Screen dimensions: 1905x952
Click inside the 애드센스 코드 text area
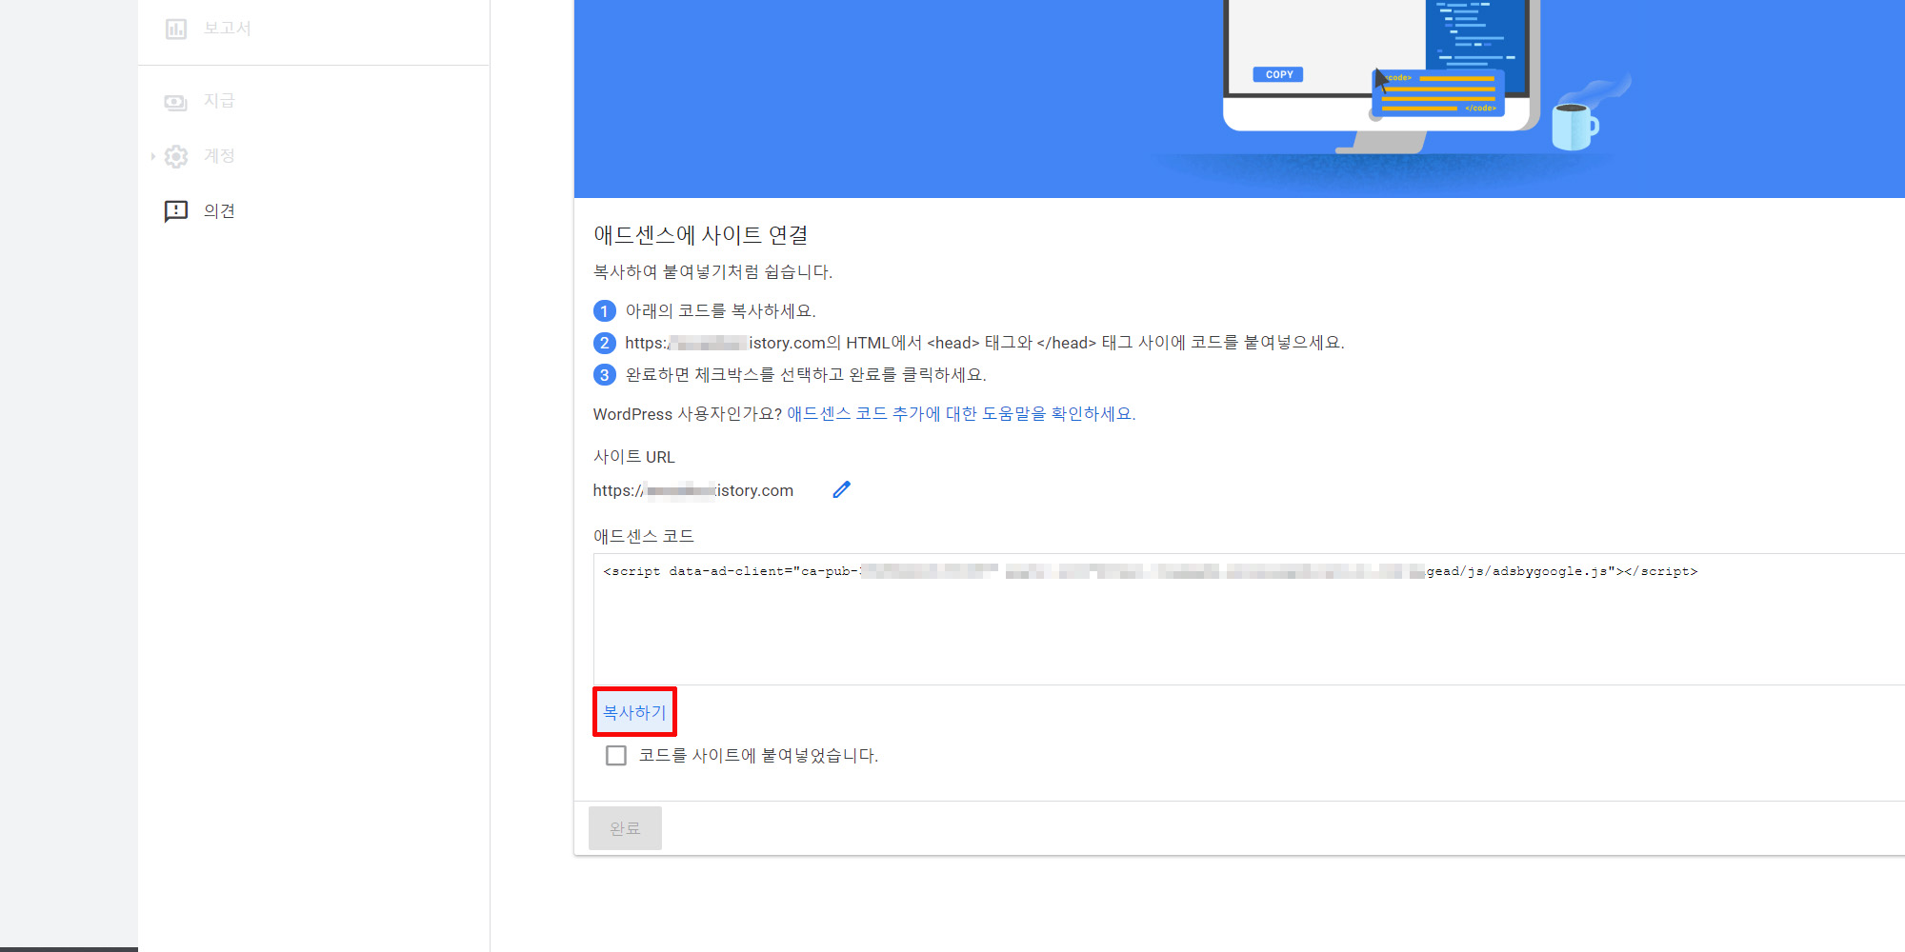point(1249,619)
